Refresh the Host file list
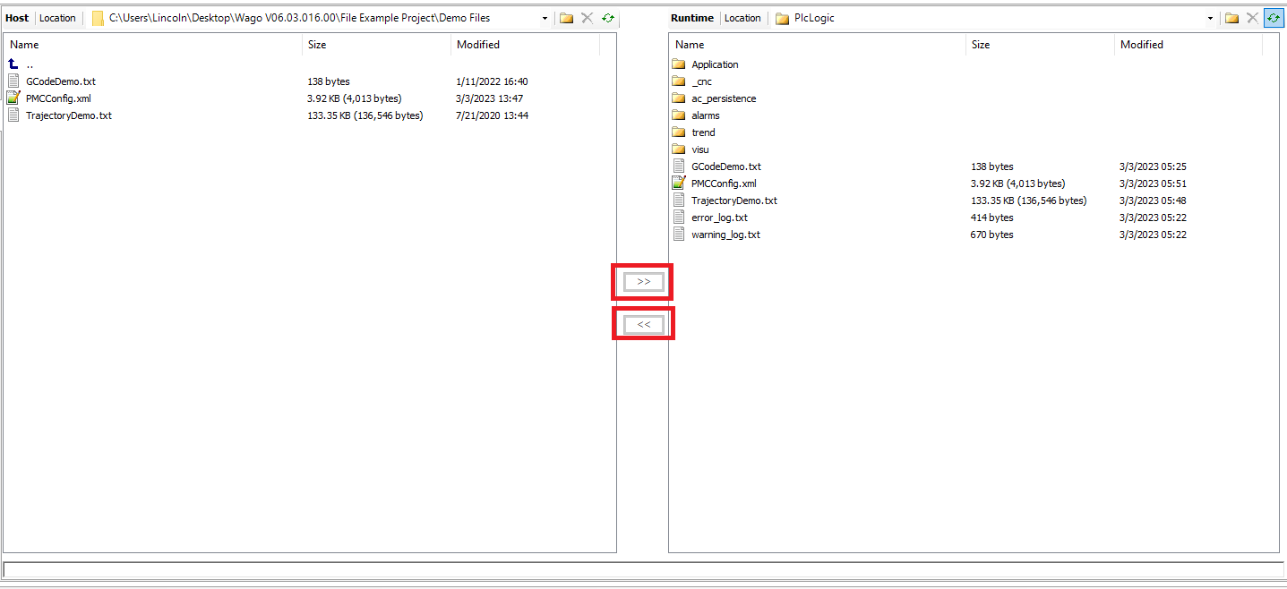 [x=608, y=18]
